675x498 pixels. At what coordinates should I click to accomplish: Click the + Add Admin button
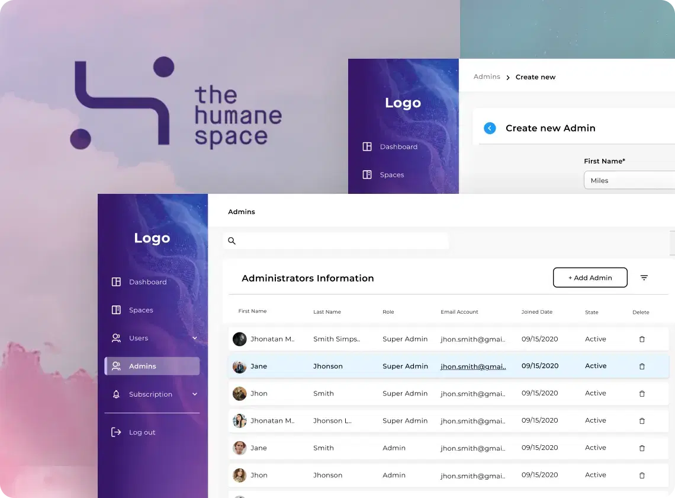[590, 277]
